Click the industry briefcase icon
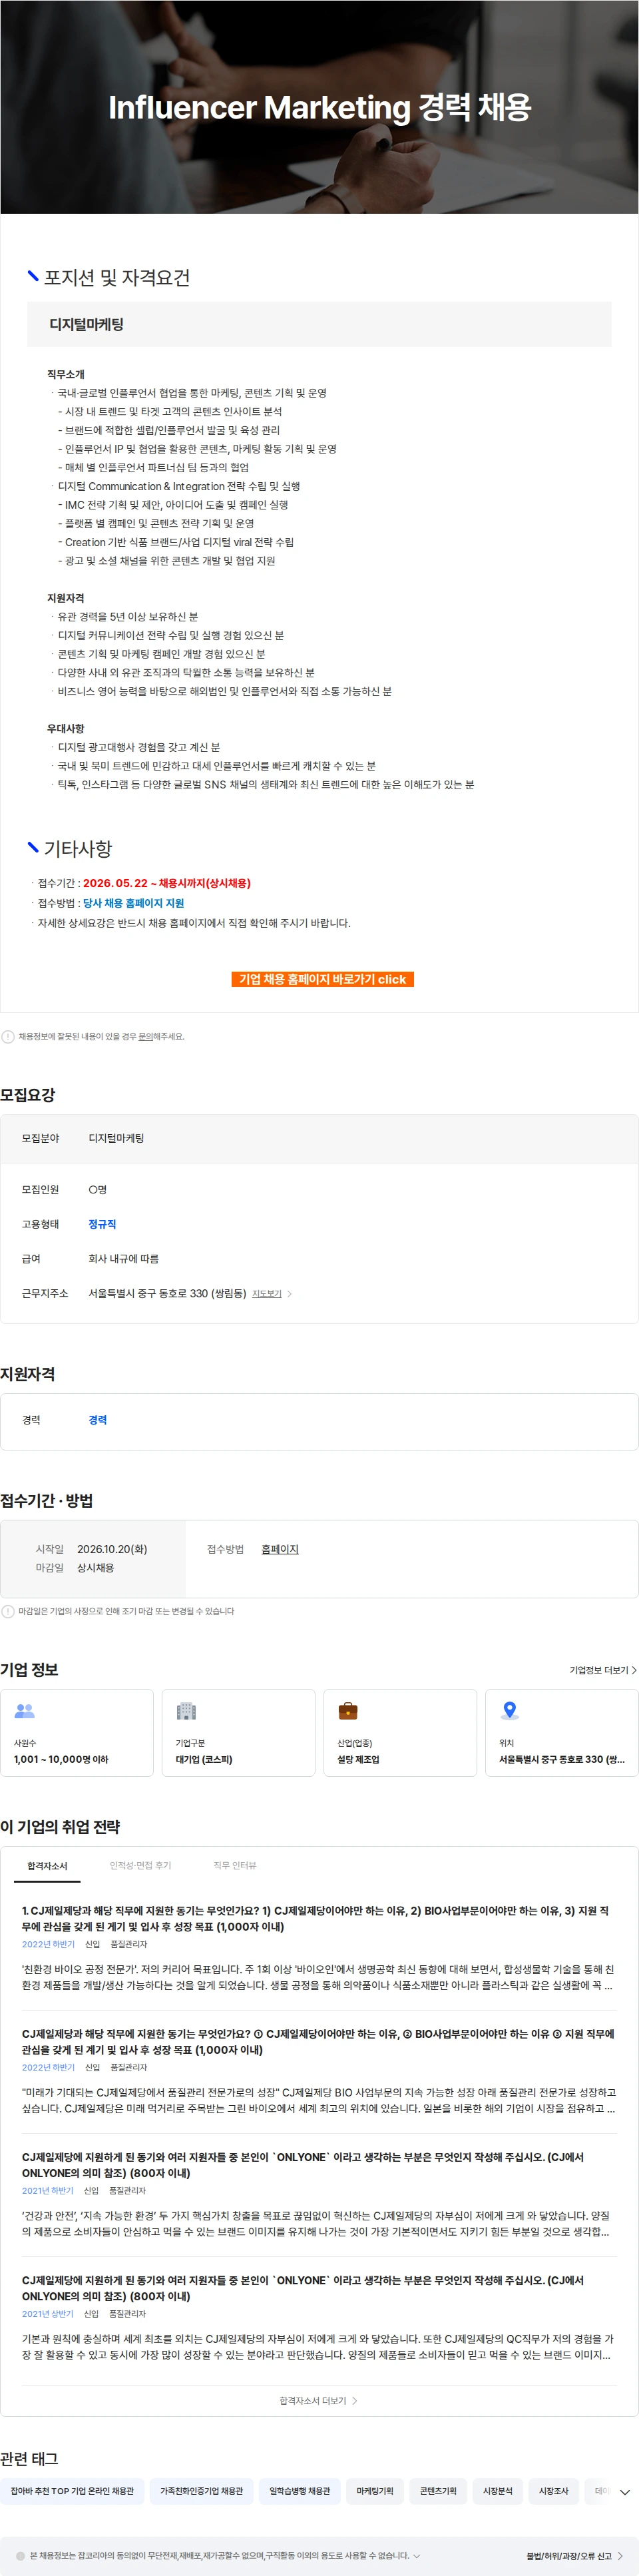 tap(348, 1711)
